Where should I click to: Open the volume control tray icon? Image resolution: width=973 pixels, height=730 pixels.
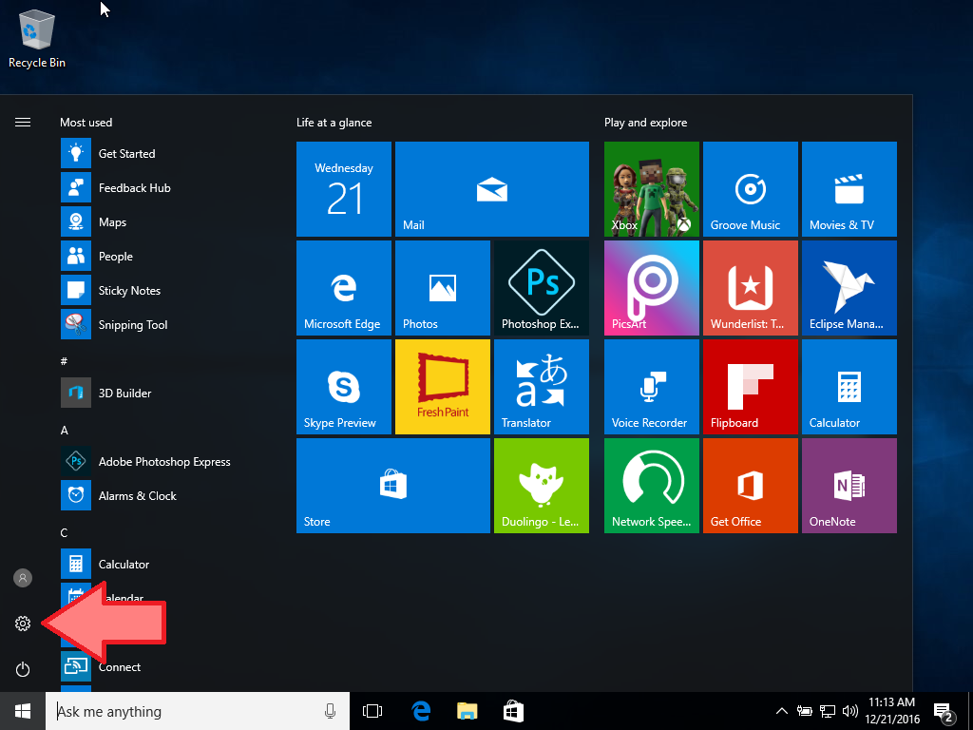coord(850,711)
